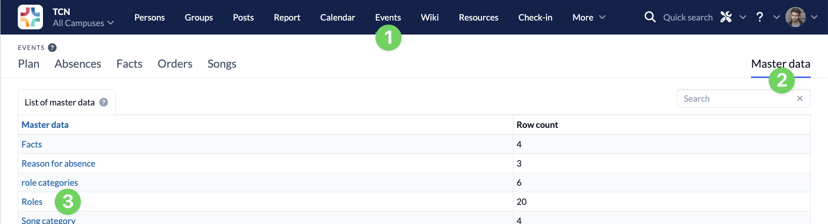Image resolution: width=828 pixels, height=224 pixels.
Task: Open the Reason for absence link
Action: pos(58,163)
